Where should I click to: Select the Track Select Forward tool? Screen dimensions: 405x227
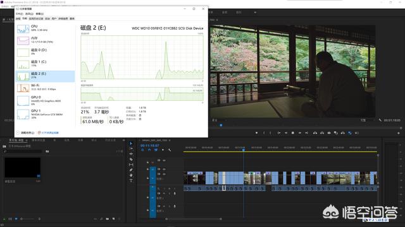pos(131,149)
